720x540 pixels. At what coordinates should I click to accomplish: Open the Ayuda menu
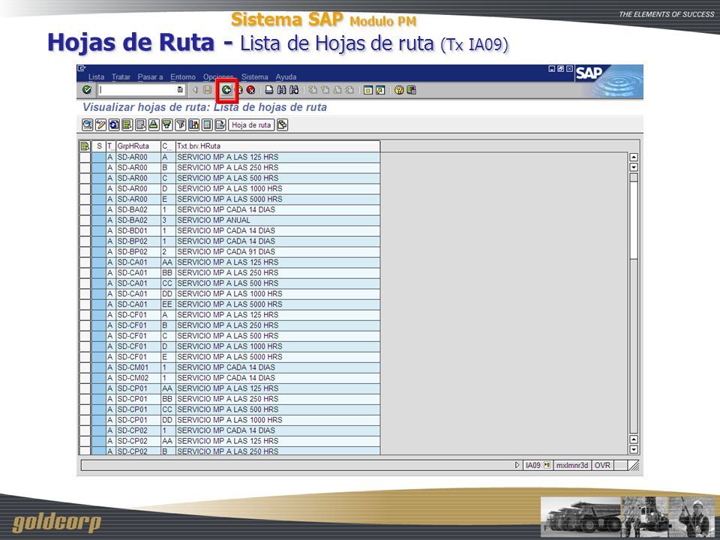(x=286, y=76)
